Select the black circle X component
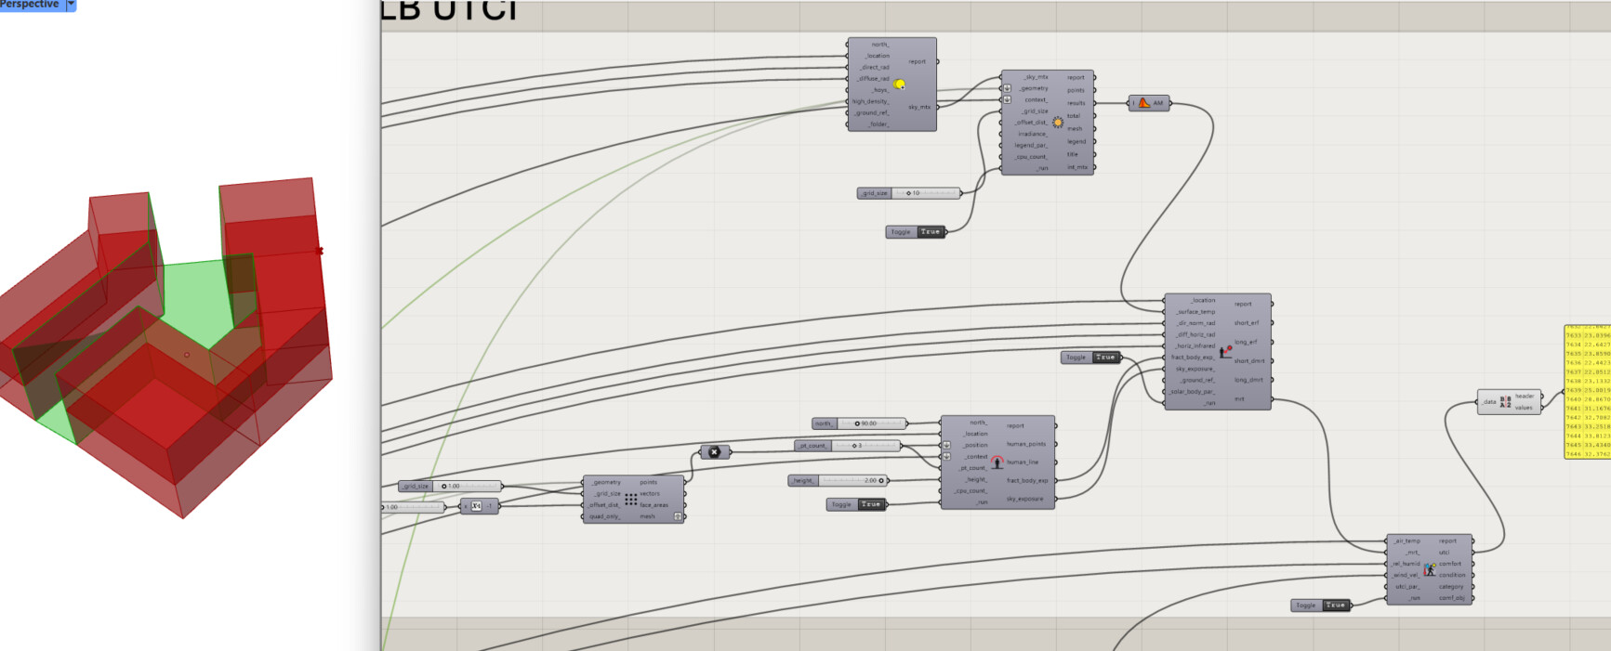The height and width of the screenshot is (651, 1611). tap(714, 452)
